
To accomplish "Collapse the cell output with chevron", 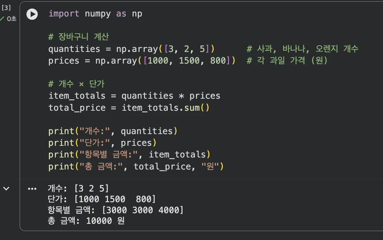I will point(6,188).
